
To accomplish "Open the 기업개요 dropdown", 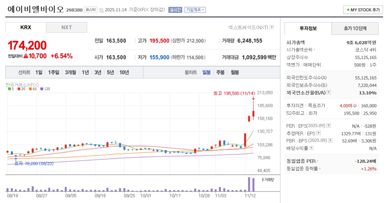I will point(196,10).
